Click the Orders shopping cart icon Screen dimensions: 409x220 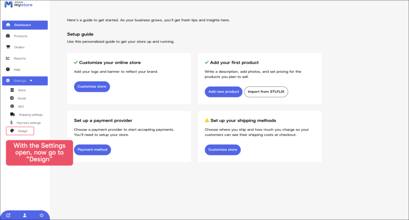(8, 47)
